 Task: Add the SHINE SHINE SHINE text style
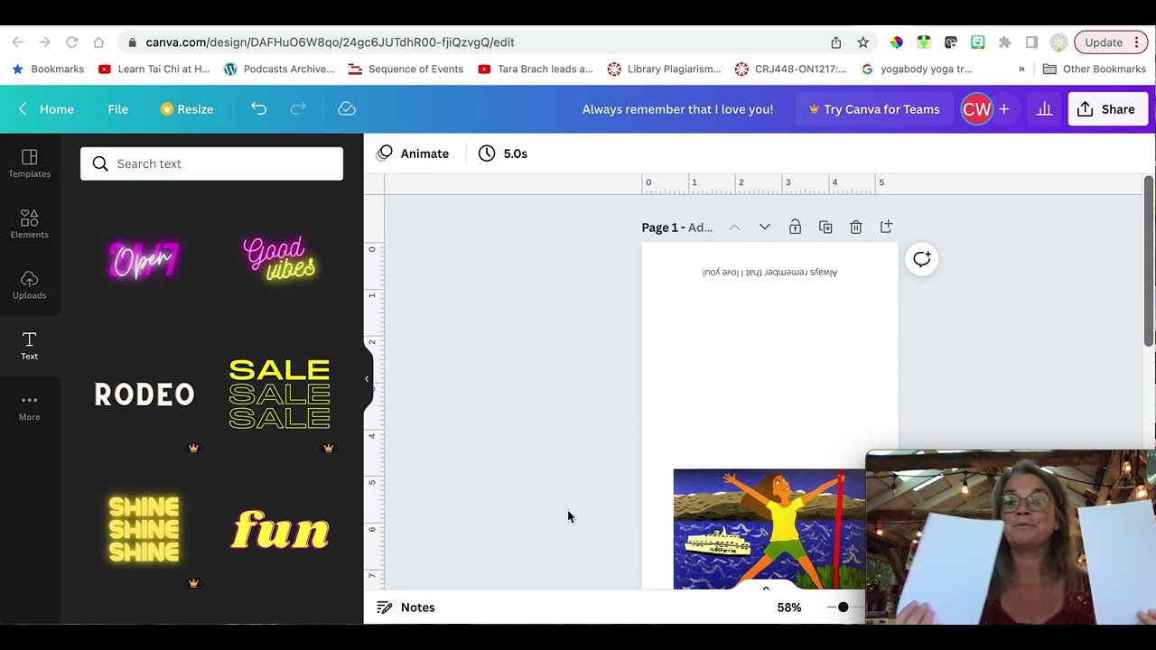pos(144,530)
